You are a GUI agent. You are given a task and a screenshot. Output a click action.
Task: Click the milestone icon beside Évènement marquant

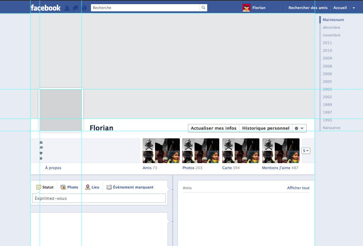point(109,187)
